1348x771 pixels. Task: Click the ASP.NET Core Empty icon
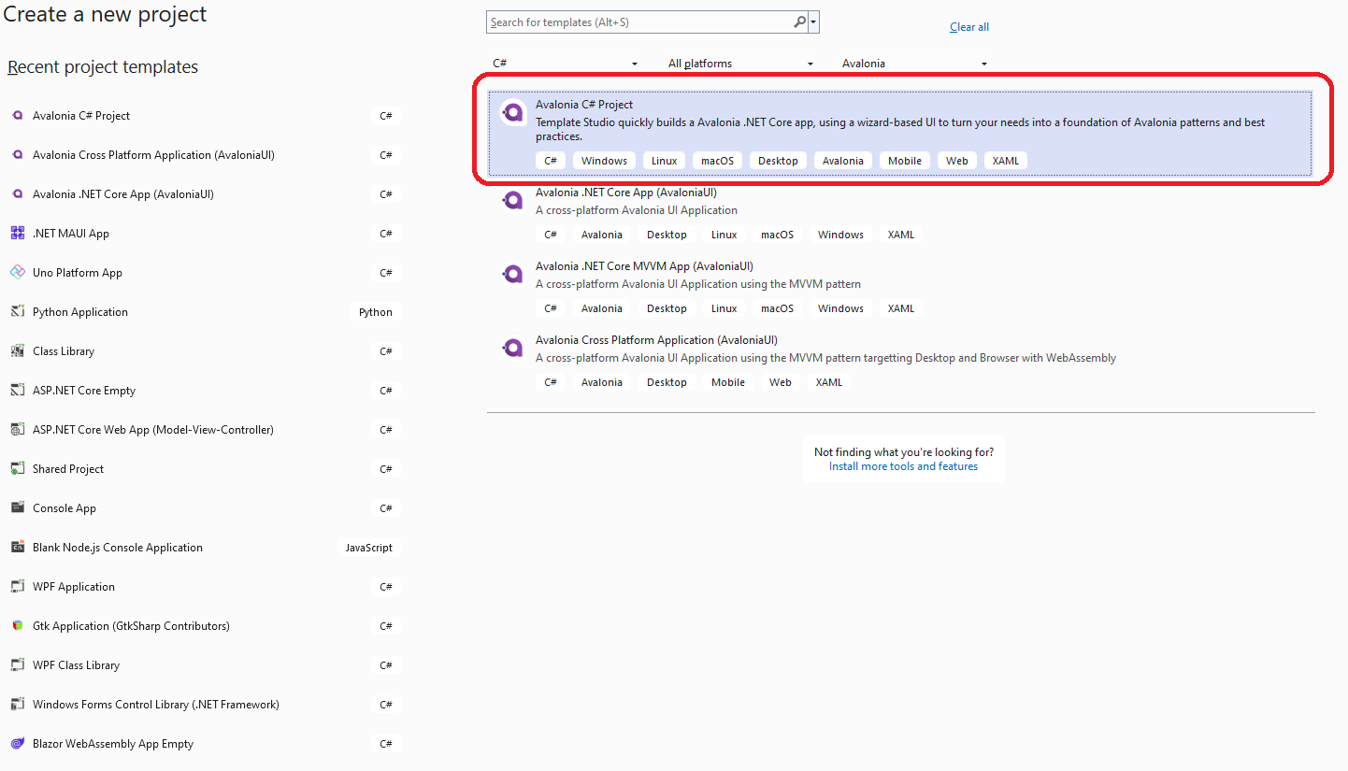point(17,391)
